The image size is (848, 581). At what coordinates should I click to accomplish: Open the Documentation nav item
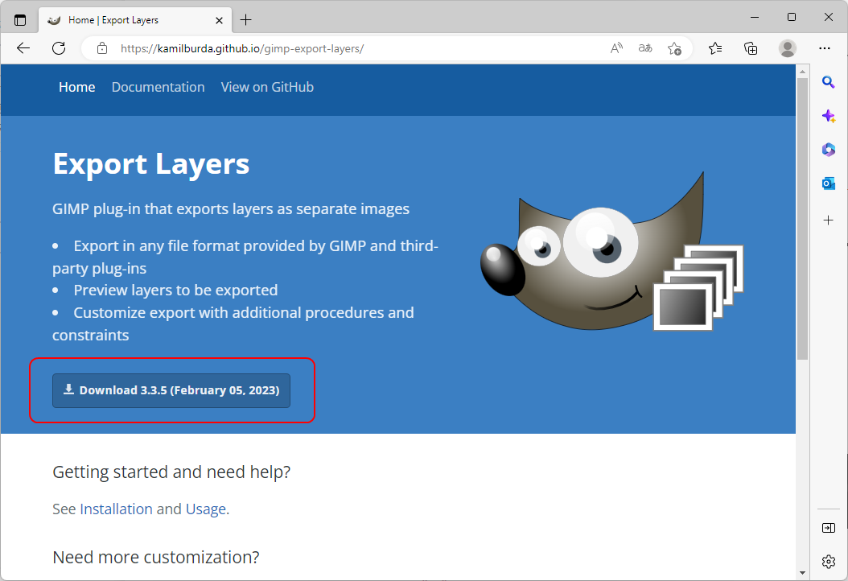[x=158, y=87]
